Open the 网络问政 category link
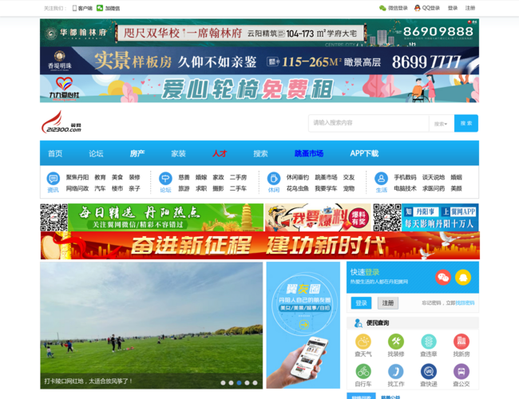Screen dimensions: 519x399 77,188
